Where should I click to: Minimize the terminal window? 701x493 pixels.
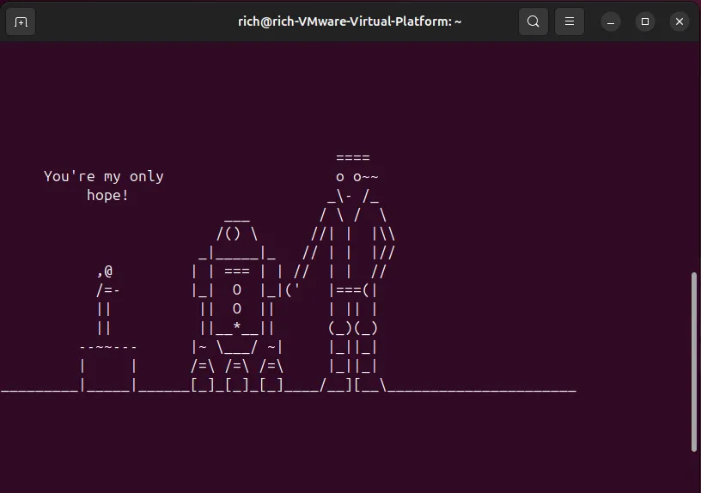(611, 21)
